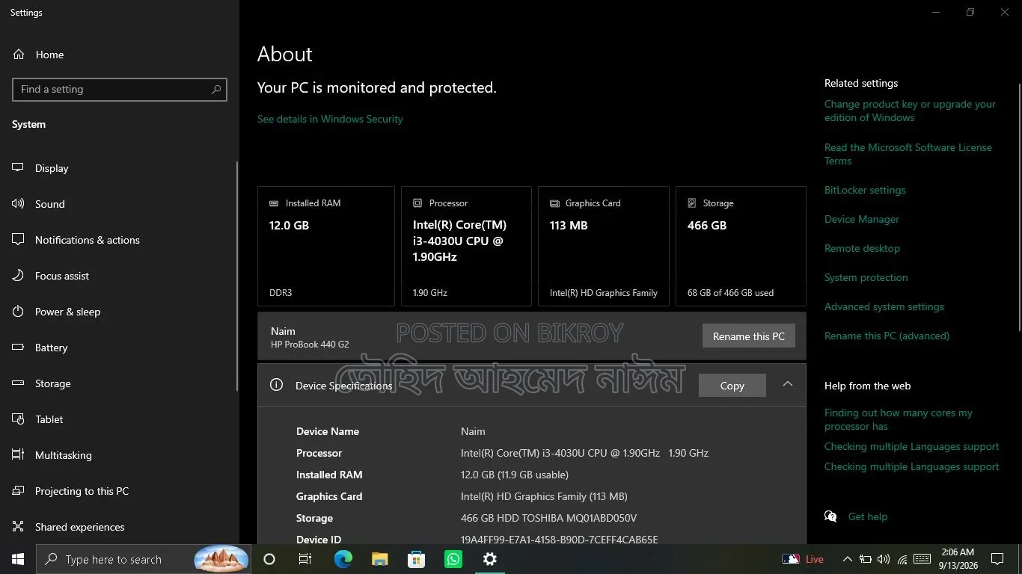The height and width of the screenshot is (574, 1022).
Task: Click the Rename this PC button
Action: (x=749, y=336)
